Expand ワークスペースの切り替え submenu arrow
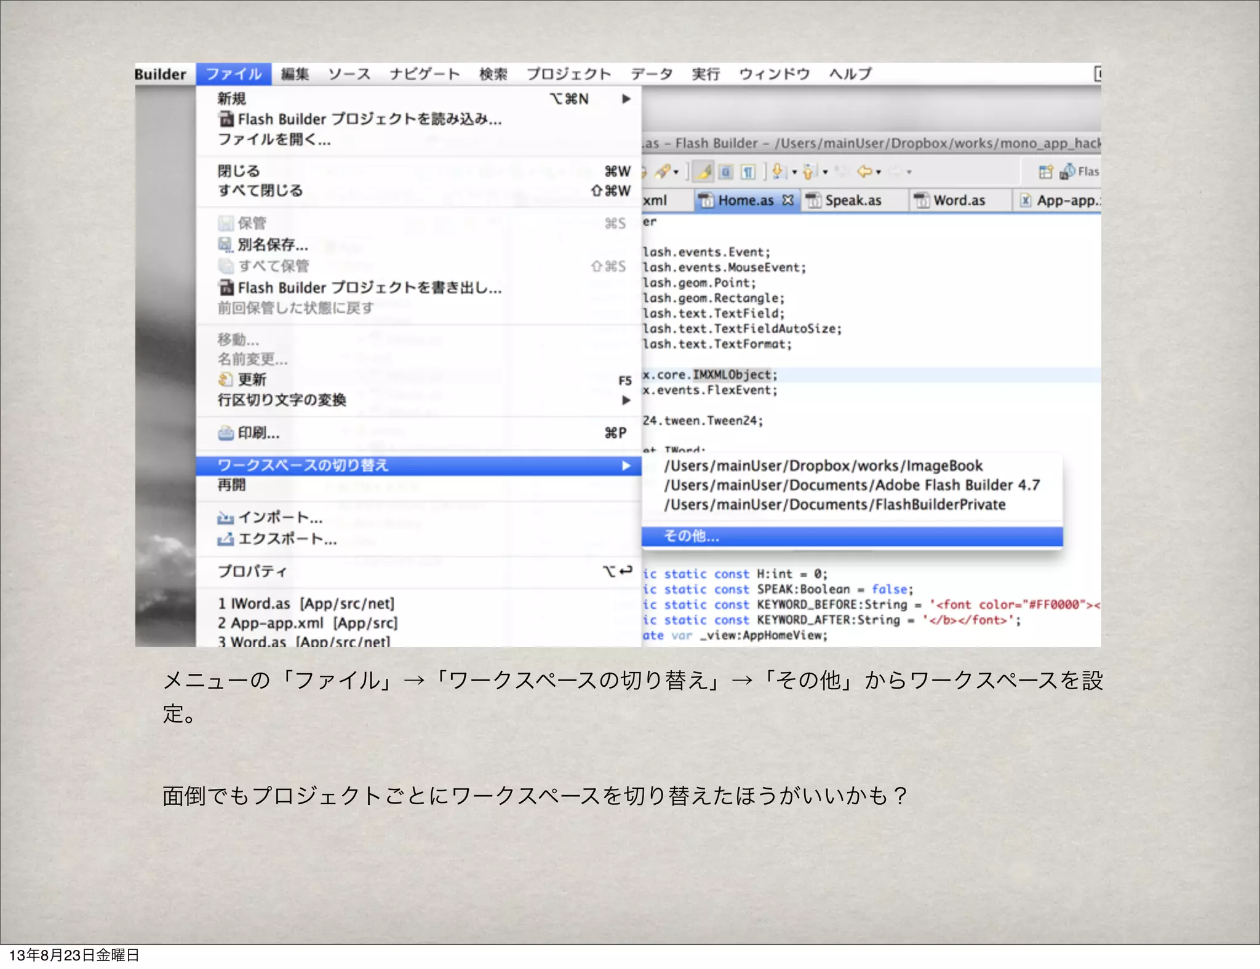The height and width of the screenshot is (969, 1260). point(626,465)
